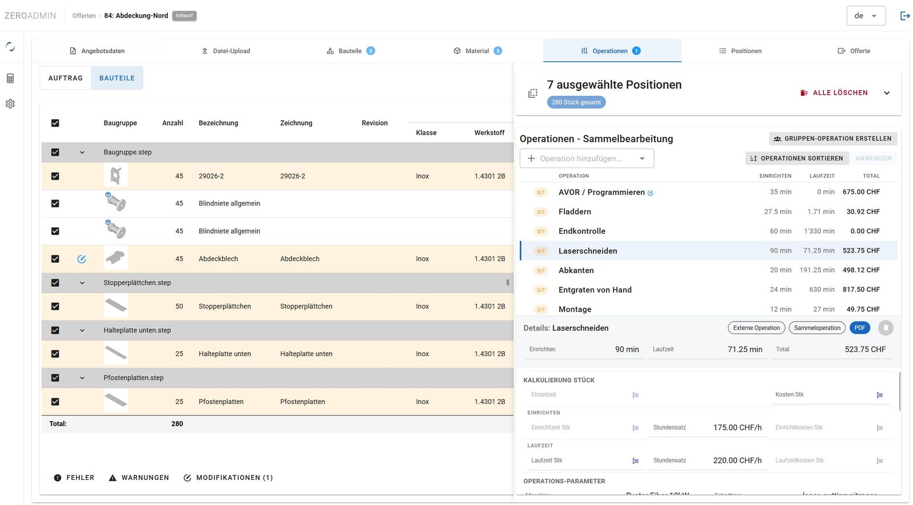Screen dimensions: 913x505
Task: Collapse the Halteplatte unten.step group
Action: [x=82, y=330]
